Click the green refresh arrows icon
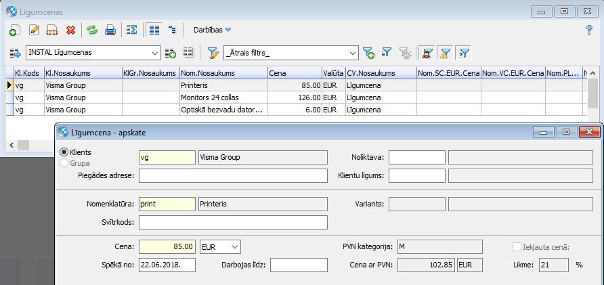 click(91, 30)
